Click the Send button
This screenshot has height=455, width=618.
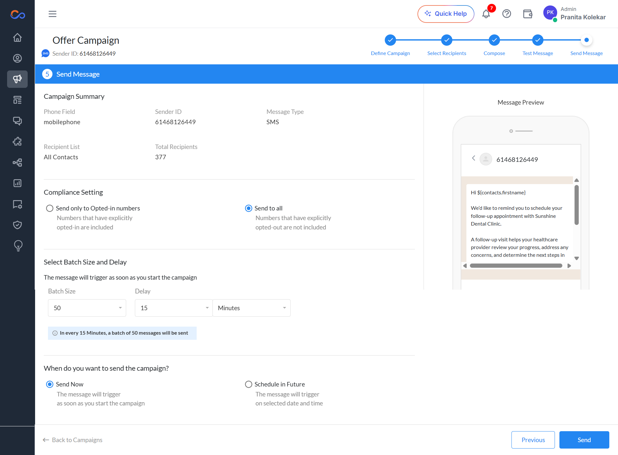pyautogui.click(x=584, y=440)
